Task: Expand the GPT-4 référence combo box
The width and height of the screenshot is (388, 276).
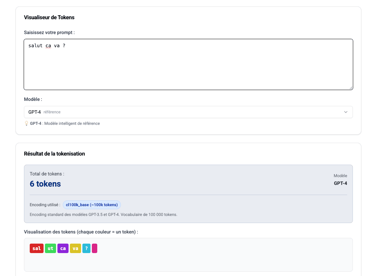Action: (188, 112)
